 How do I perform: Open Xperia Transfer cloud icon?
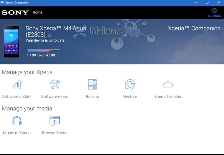pos(168,84)
